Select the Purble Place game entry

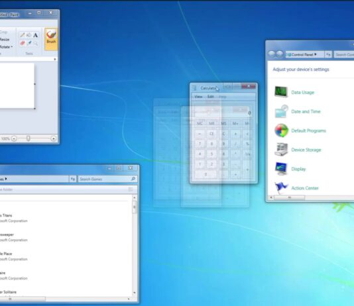click(13, 256)
